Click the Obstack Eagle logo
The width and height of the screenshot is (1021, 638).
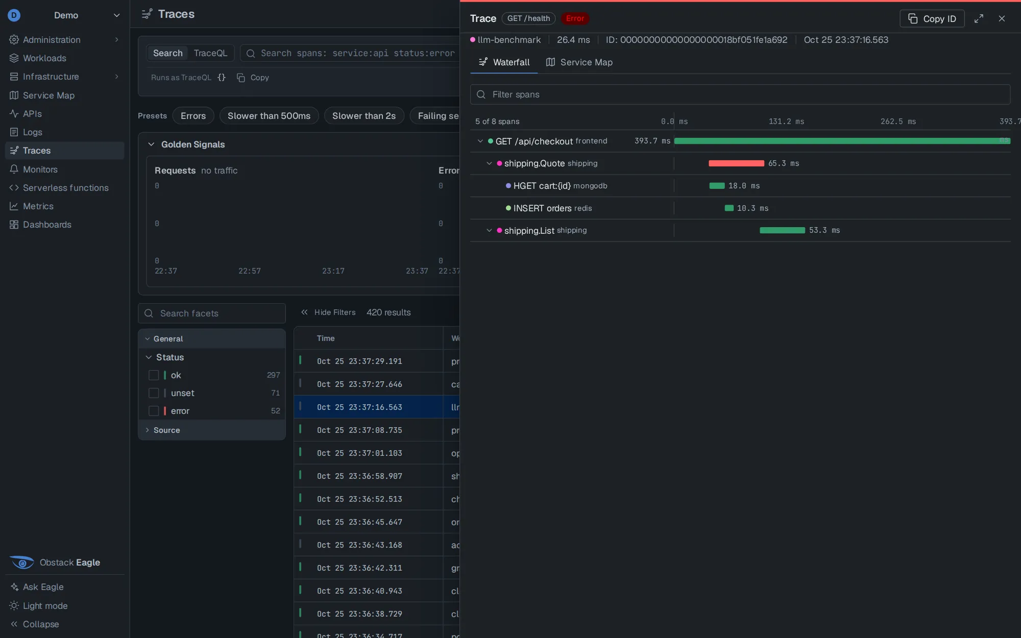click(x=22, y=562)
